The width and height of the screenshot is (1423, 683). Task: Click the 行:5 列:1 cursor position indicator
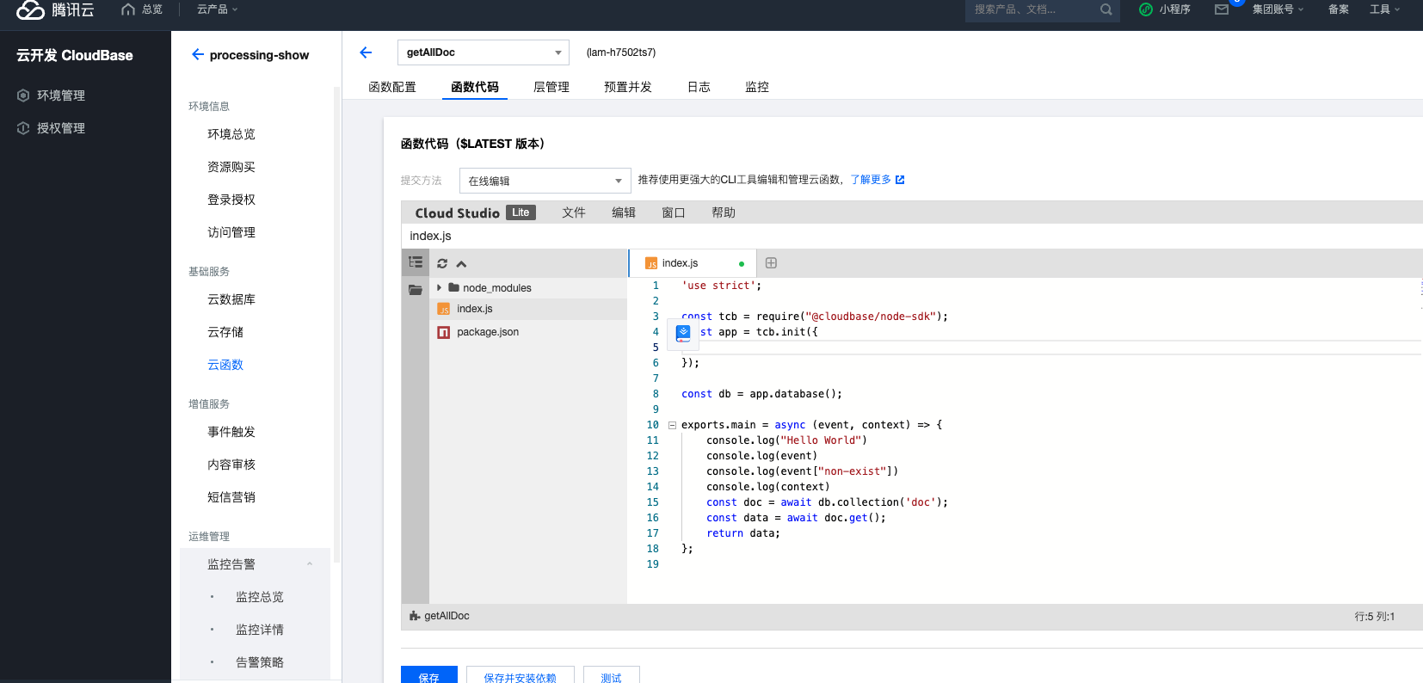click(1375, 617)
